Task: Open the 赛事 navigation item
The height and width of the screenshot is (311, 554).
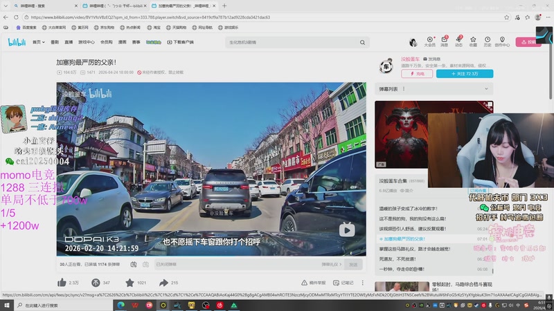Action: pos(136,42)
